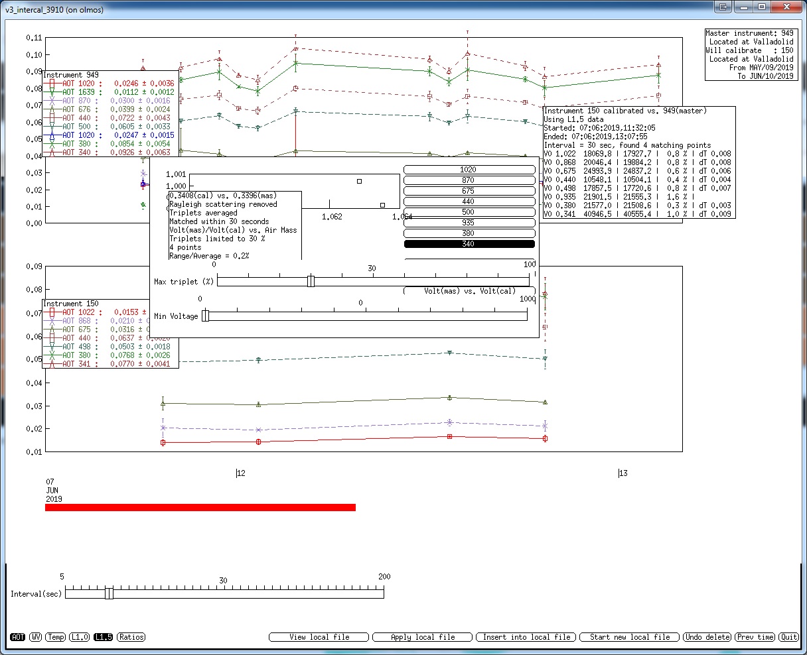Toggle the Ratios view button

[x=131, y=637]
